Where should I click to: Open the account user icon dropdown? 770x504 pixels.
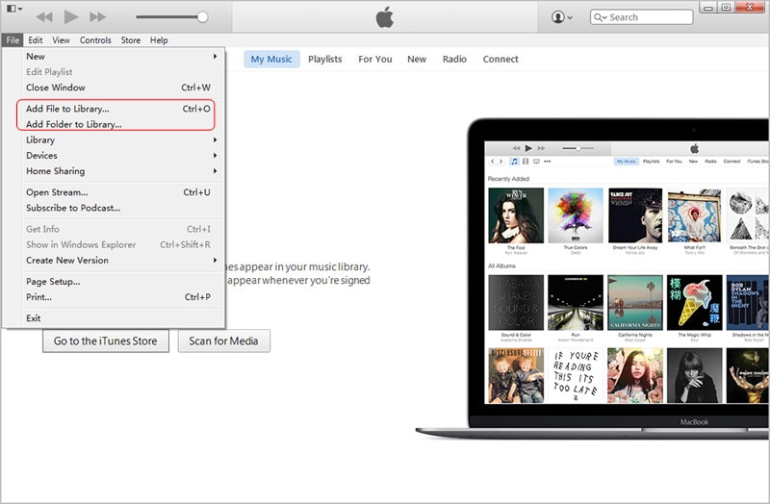tap(562, 17)
